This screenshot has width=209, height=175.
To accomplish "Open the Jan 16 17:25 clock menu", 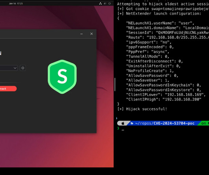I will click(16, 4).
